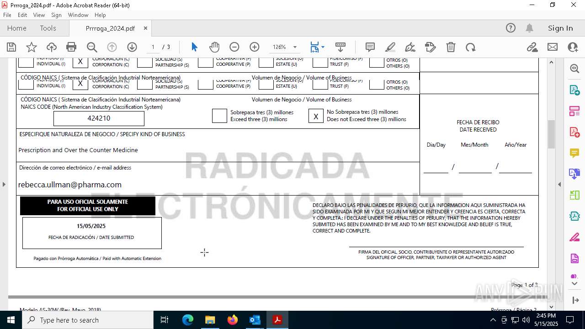Screen dimensions: 585x329
Task: Open Organize Pages sidebar tool
Action: coord(574,111)
